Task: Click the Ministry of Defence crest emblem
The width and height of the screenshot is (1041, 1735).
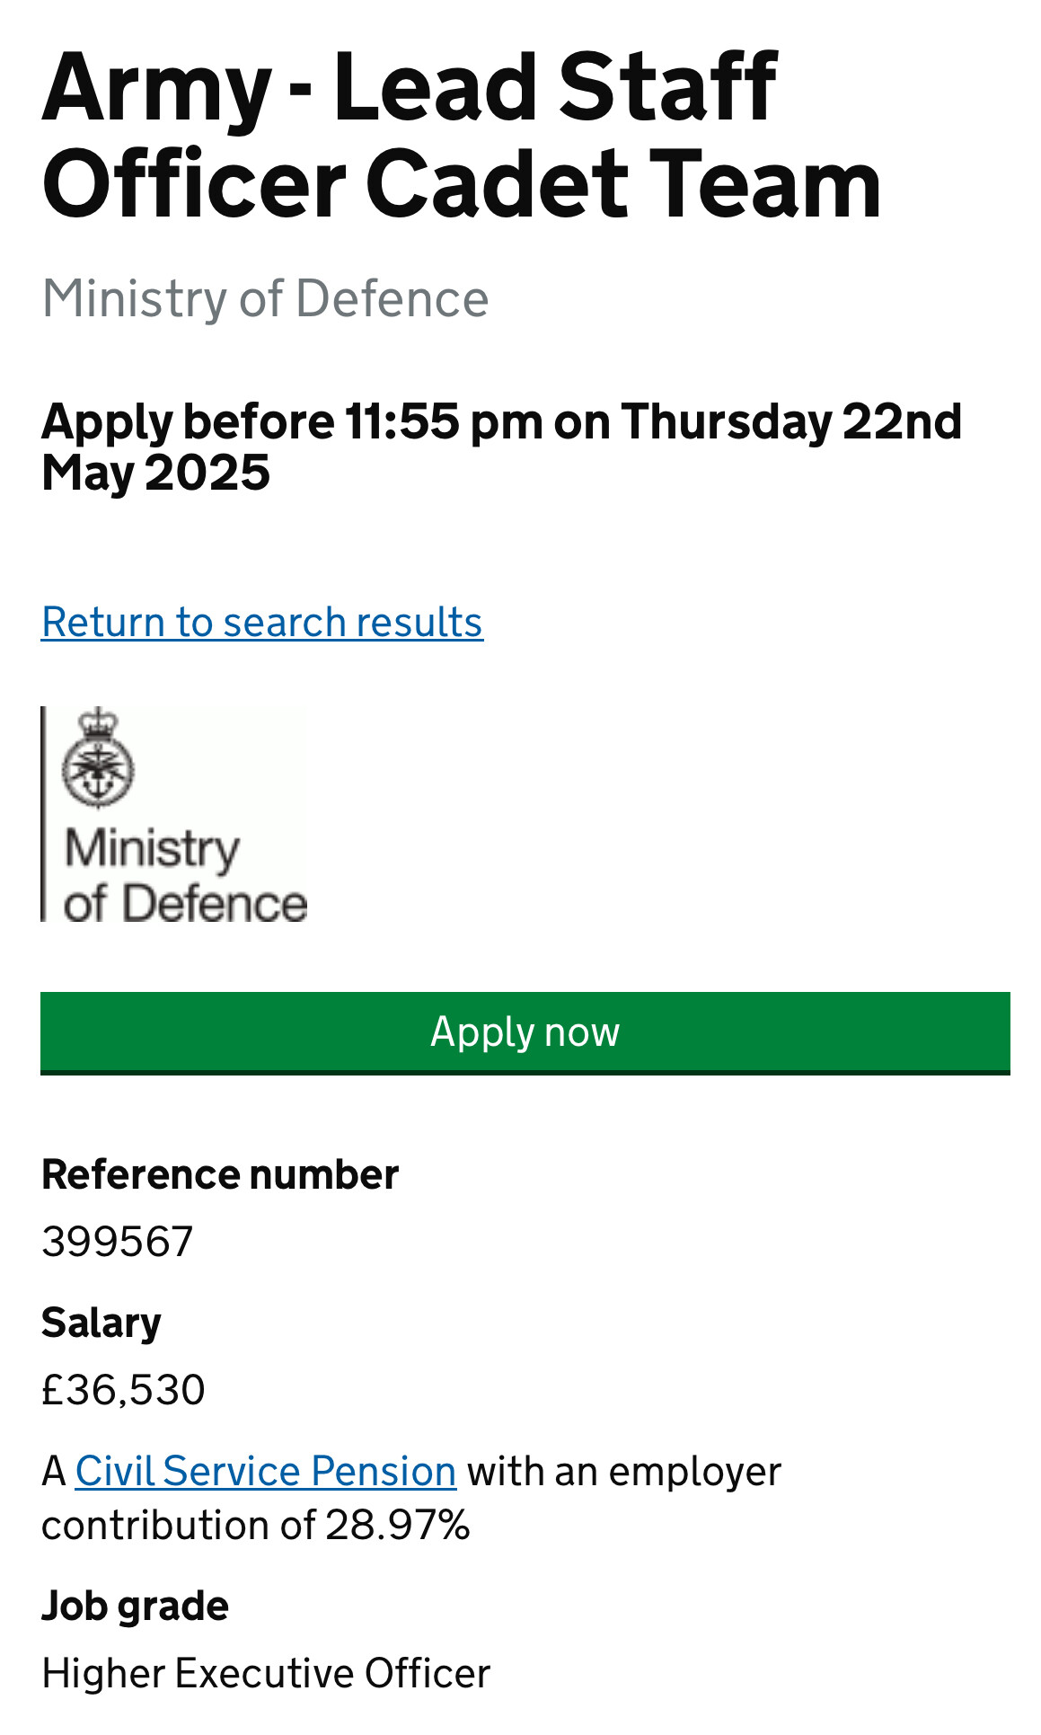Action: pos(98,757)
